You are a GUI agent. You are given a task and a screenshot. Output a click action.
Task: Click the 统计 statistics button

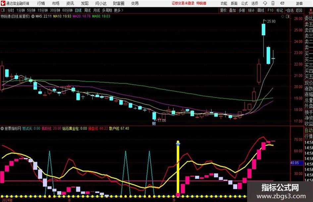click(x=251, y=10)
